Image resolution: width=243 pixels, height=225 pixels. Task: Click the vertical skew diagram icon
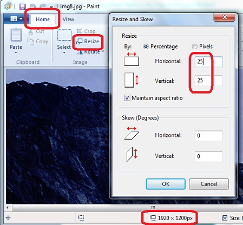click(132, 155)
